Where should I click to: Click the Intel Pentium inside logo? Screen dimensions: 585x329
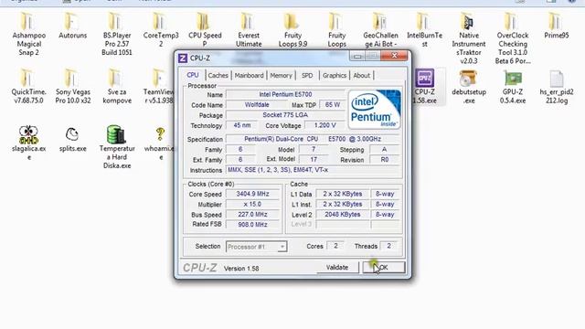click(374, 110)
